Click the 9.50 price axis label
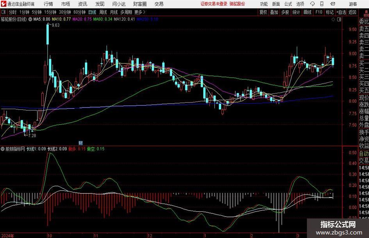Image resolution: width=369 pixels, height=238 pixels. pyautogui.click(x=353, y=29)
